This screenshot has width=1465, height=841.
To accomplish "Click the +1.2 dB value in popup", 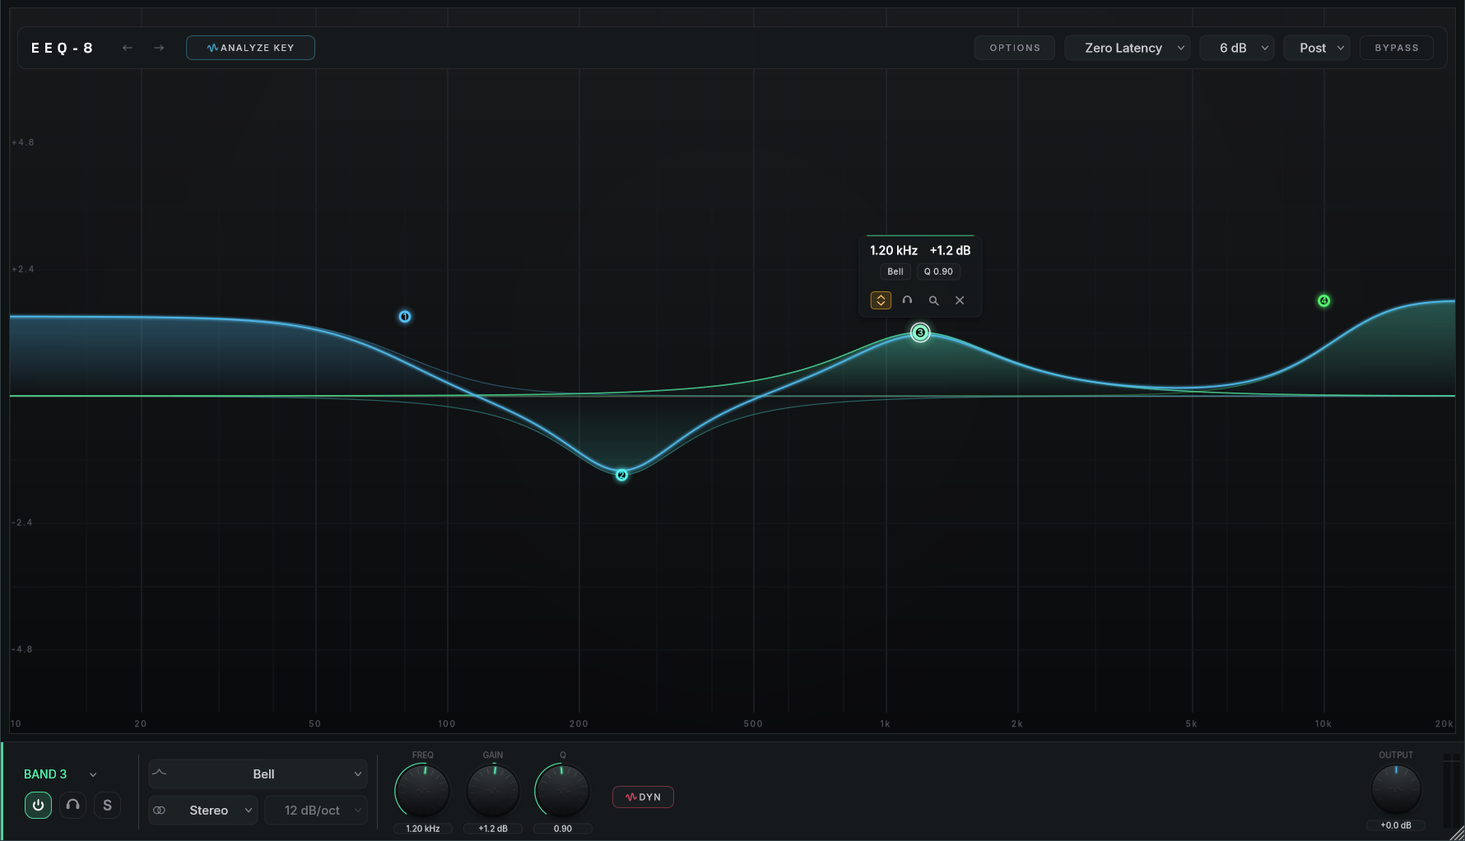I will coord(950,250).
